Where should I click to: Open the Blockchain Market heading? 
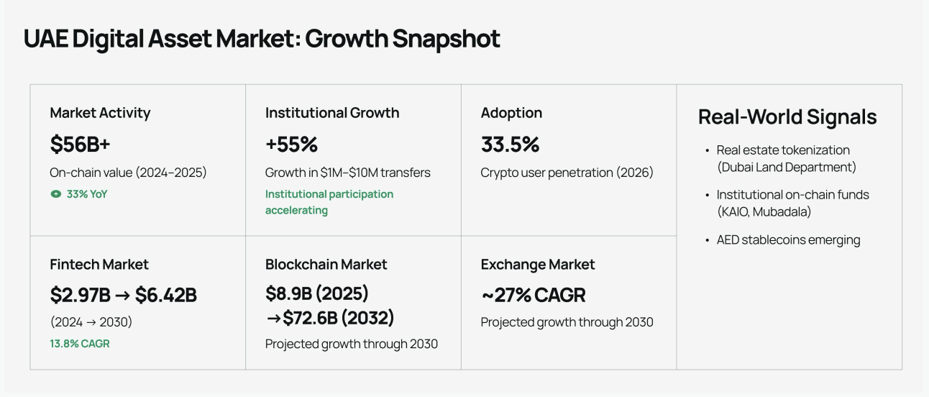[x=326, y=265]
